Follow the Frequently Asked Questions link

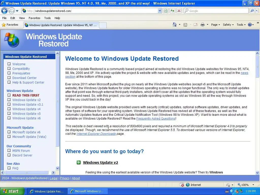tap(156, 119)
